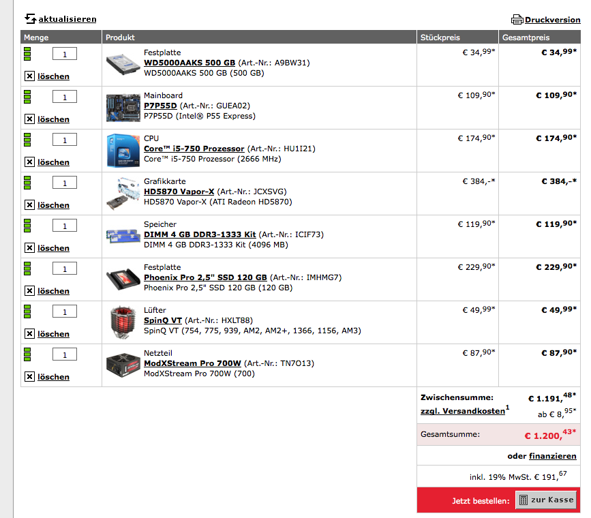Click the calculator icon on zur Kasse button
Viewport: 591px width, 518px height.
(523, 500)
